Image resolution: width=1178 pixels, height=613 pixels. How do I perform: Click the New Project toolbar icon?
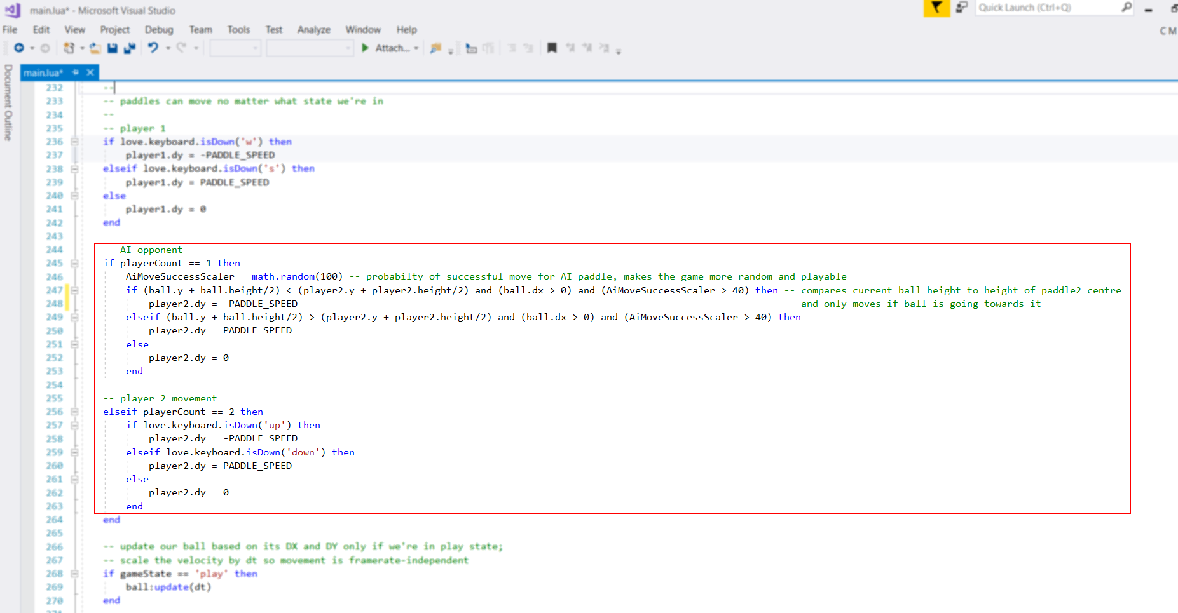point(69,48)
